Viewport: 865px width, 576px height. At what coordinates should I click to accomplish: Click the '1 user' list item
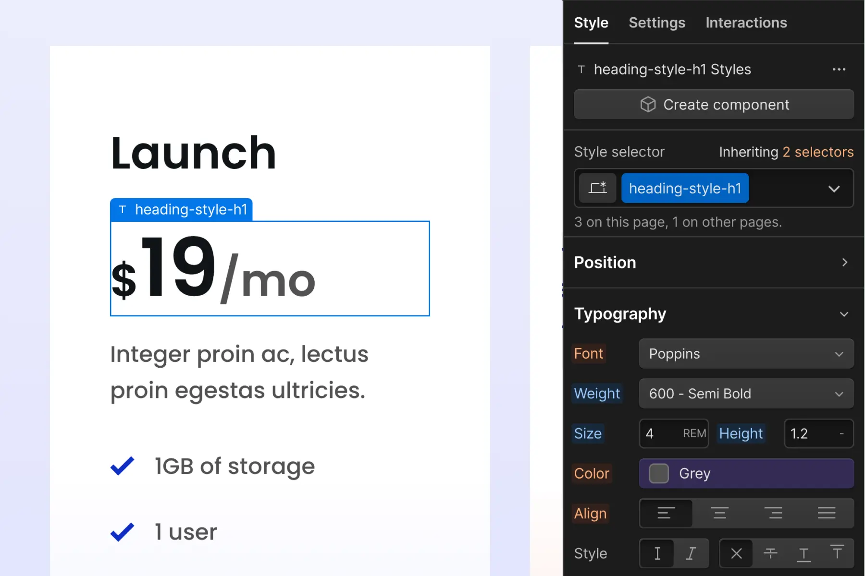(x=185, y=532)
